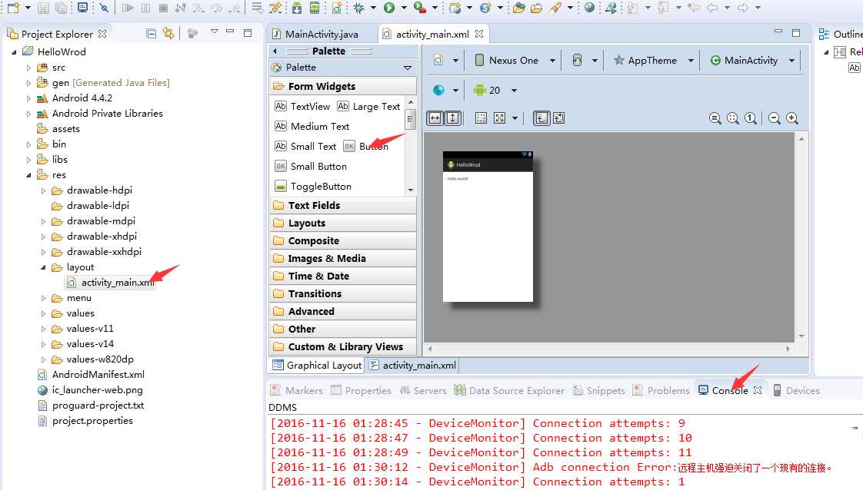Click the green bug Debug icon
The width and height of the screenshot is (863, 490).
coord(359,8)
